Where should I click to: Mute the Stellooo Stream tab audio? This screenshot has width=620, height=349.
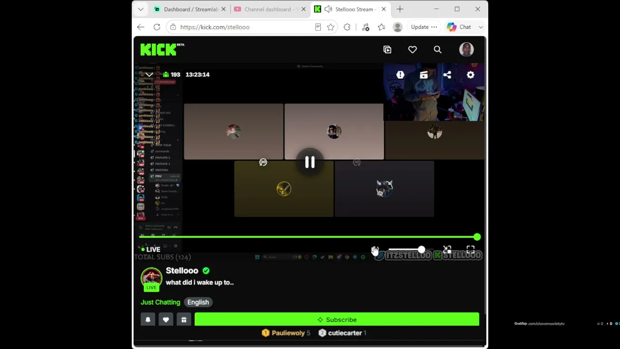[328, 9]
